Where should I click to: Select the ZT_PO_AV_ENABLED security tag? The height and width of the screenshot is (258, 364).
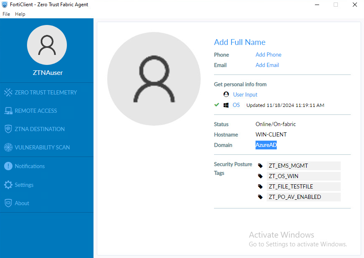click(295, 197)
